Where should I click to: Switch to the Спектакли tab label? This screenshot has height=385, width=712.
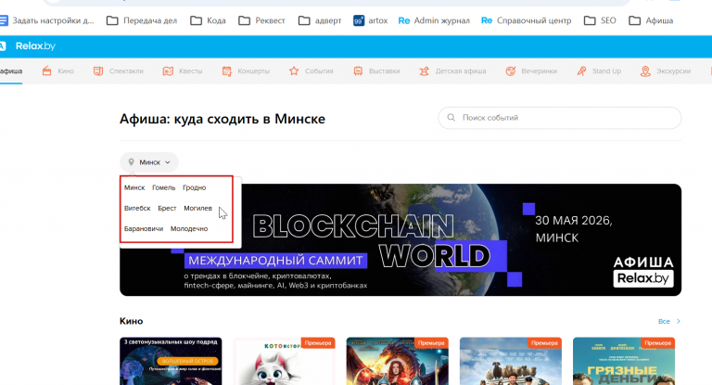click(x=126, y=71)
